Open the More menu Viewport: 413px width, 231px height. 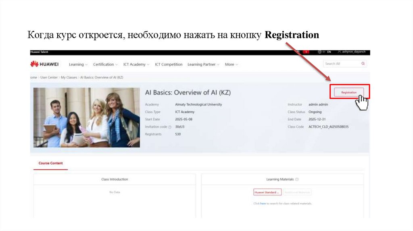click(x=231, y=64)
